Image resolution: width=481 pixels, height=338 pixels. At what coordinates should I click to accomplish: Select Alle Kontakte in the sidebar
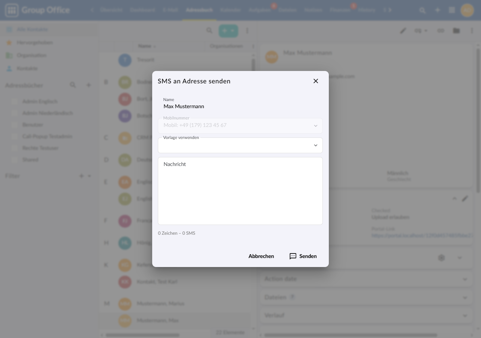49,29
